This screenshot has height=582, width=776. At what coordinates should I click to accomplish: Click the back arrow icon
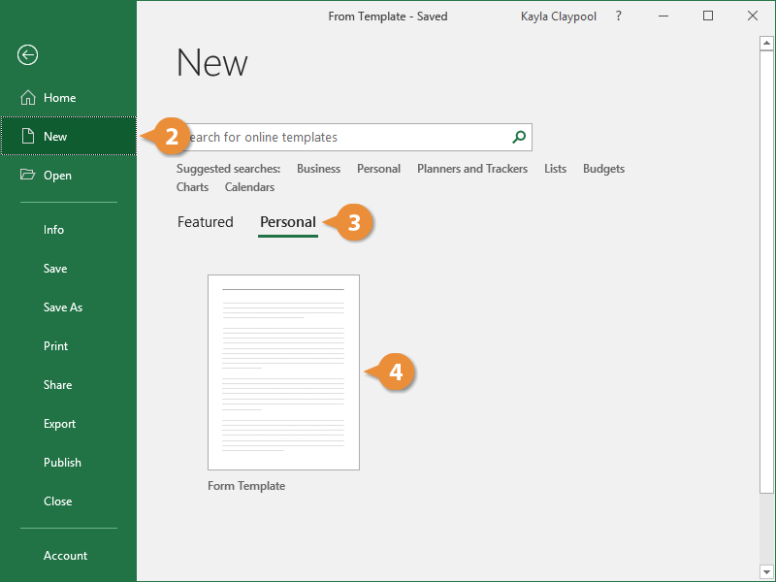(27, 55)
